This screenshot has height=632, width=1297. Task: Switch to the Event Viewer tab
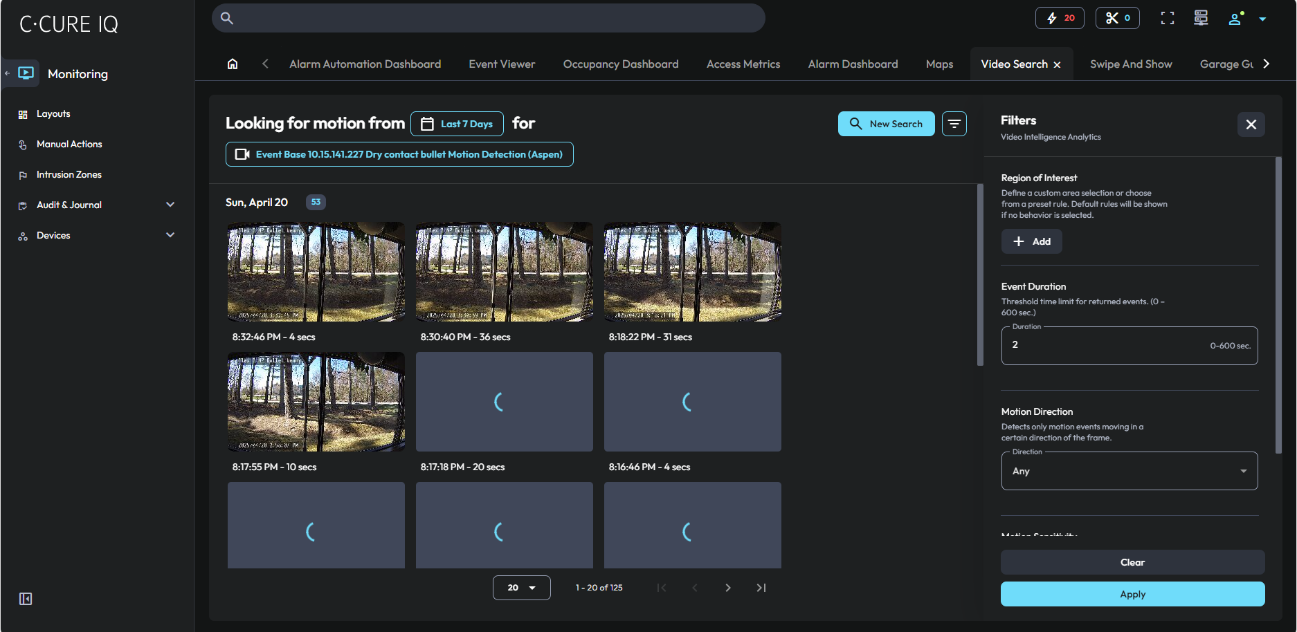pyautogui.click(x=501, y=64)
